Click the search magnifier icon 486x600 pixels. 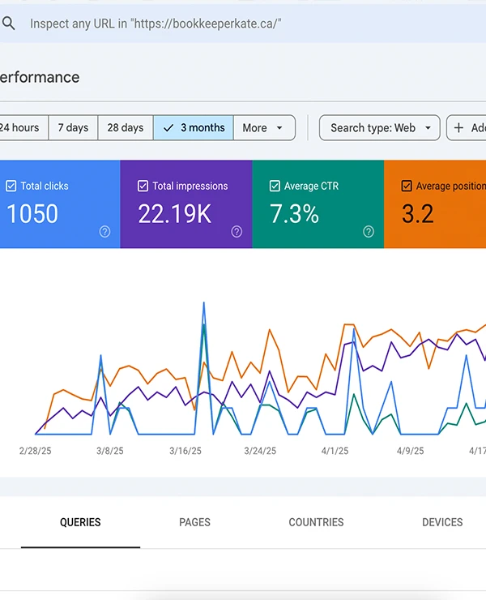(x=9, y=24)
